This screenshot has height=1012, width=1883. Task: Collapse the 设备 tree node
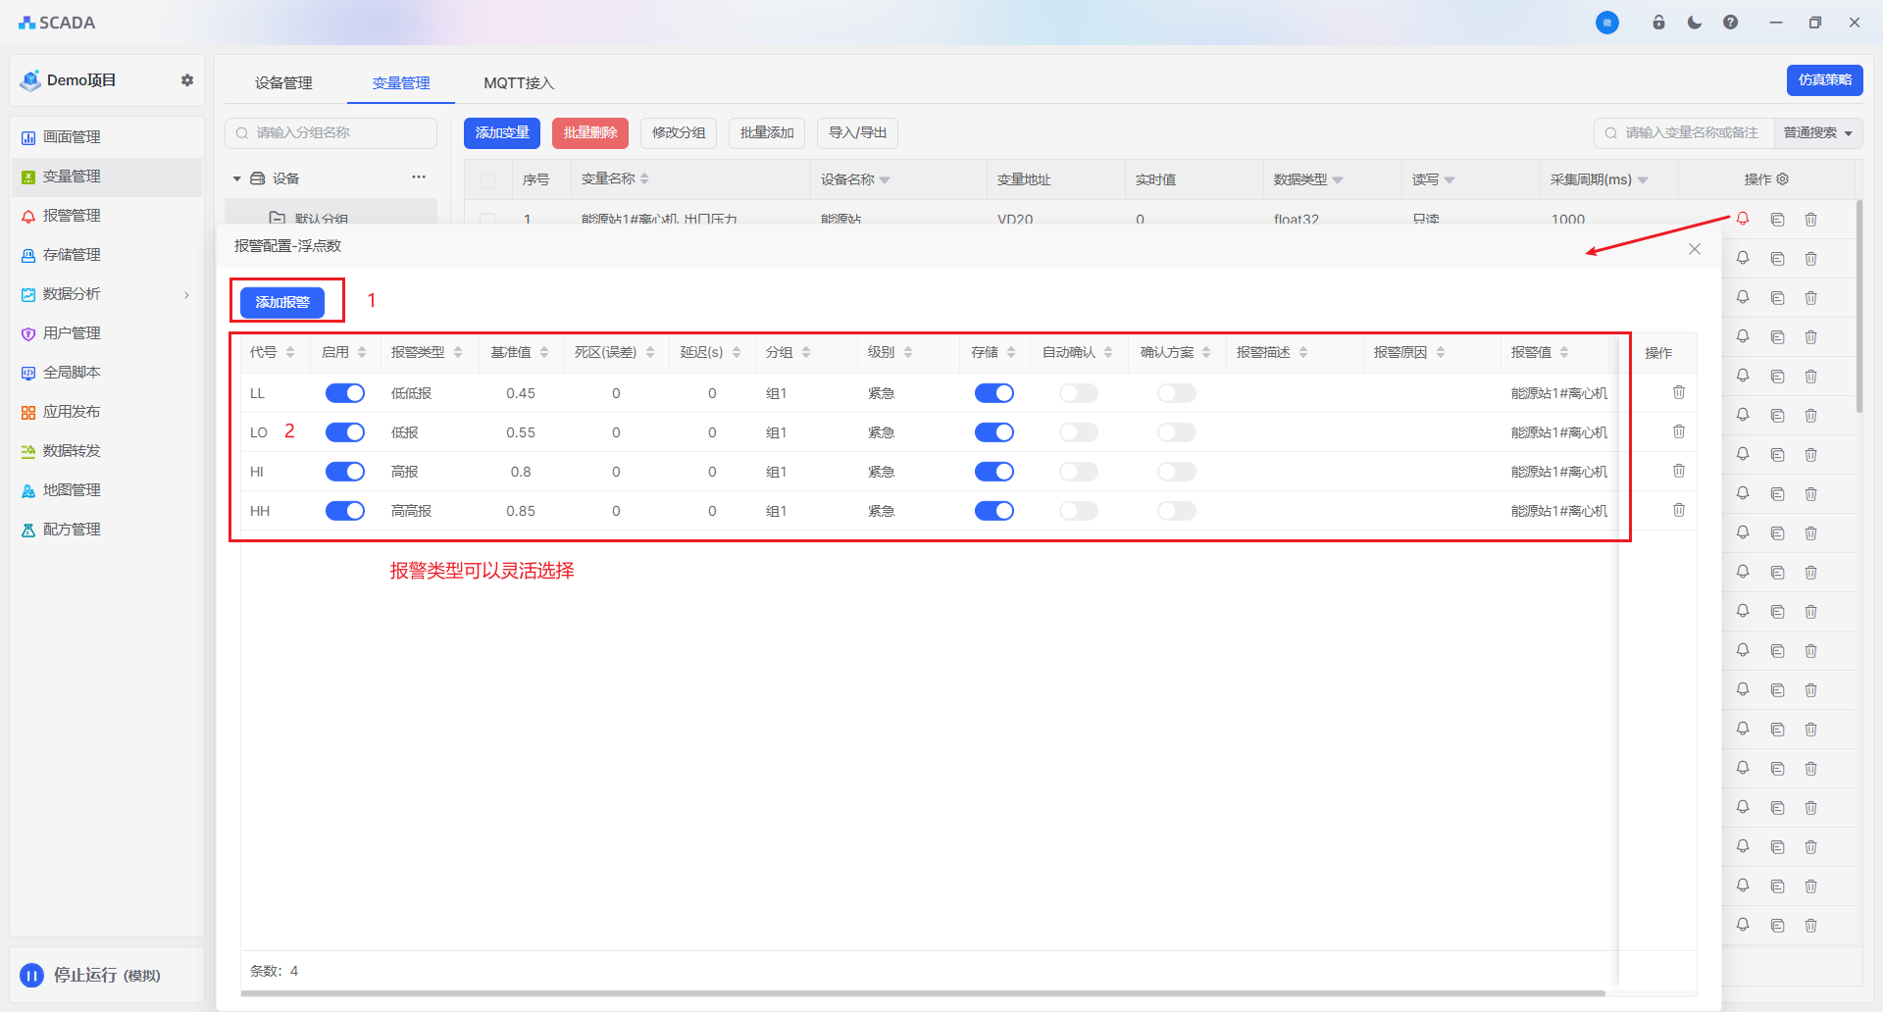(x=237, y=178)
